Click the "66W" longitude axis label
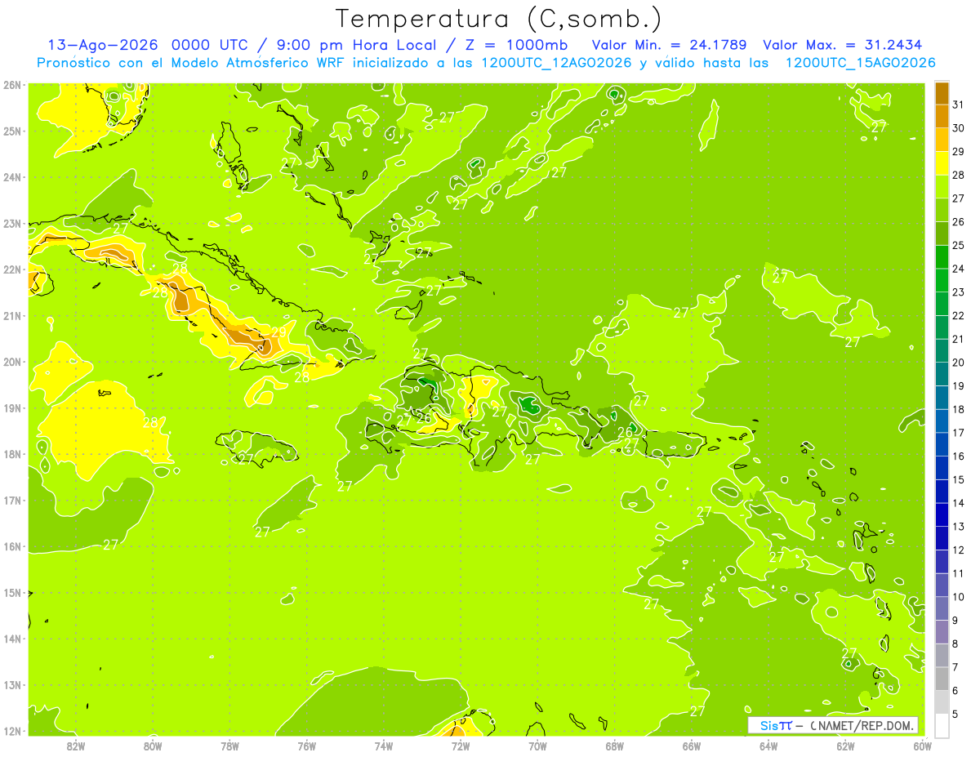The image size is (980, 757). (x=692, y=746)
